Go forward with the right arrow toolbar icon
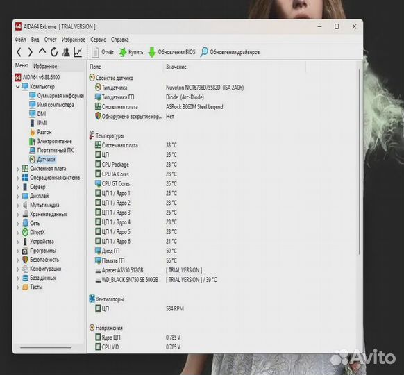This screenshot has width=404, height=375. pyautogui.click(x=31, y=52)
